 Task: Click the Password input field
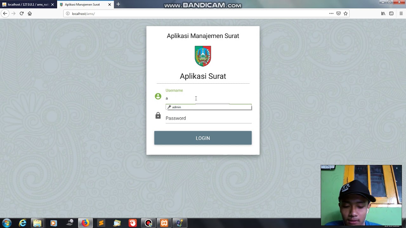click(208, 118)
